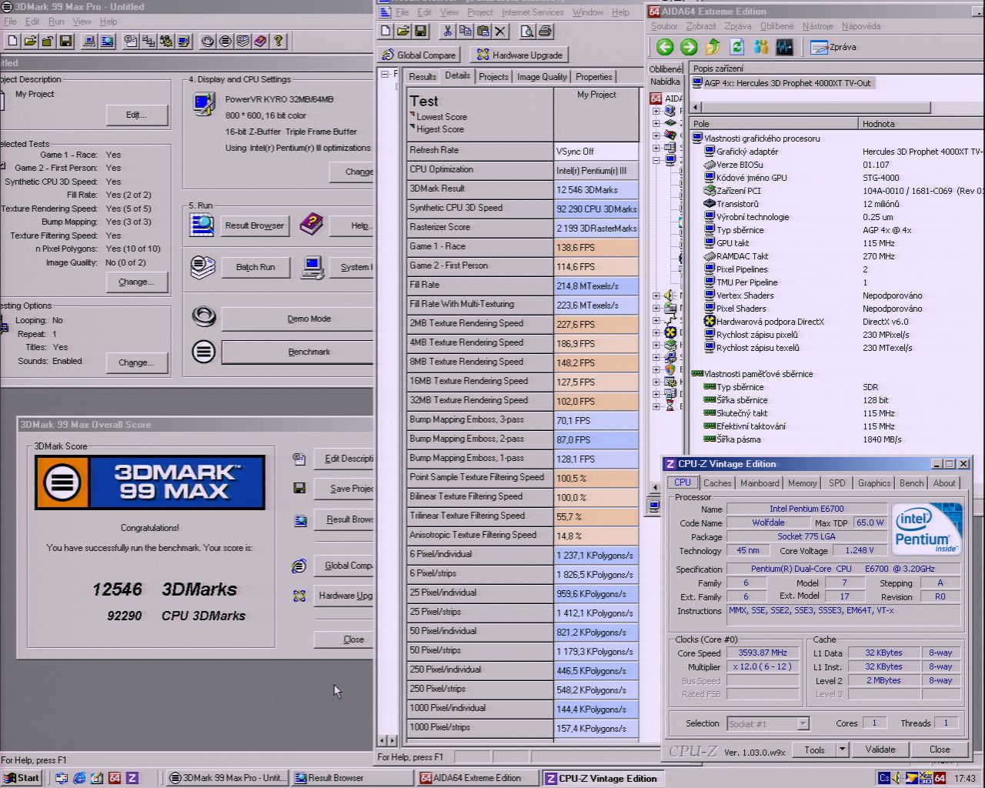
Task: Click the right scroll arrow under Result Browser tree
Action: (x=393, y=741)
